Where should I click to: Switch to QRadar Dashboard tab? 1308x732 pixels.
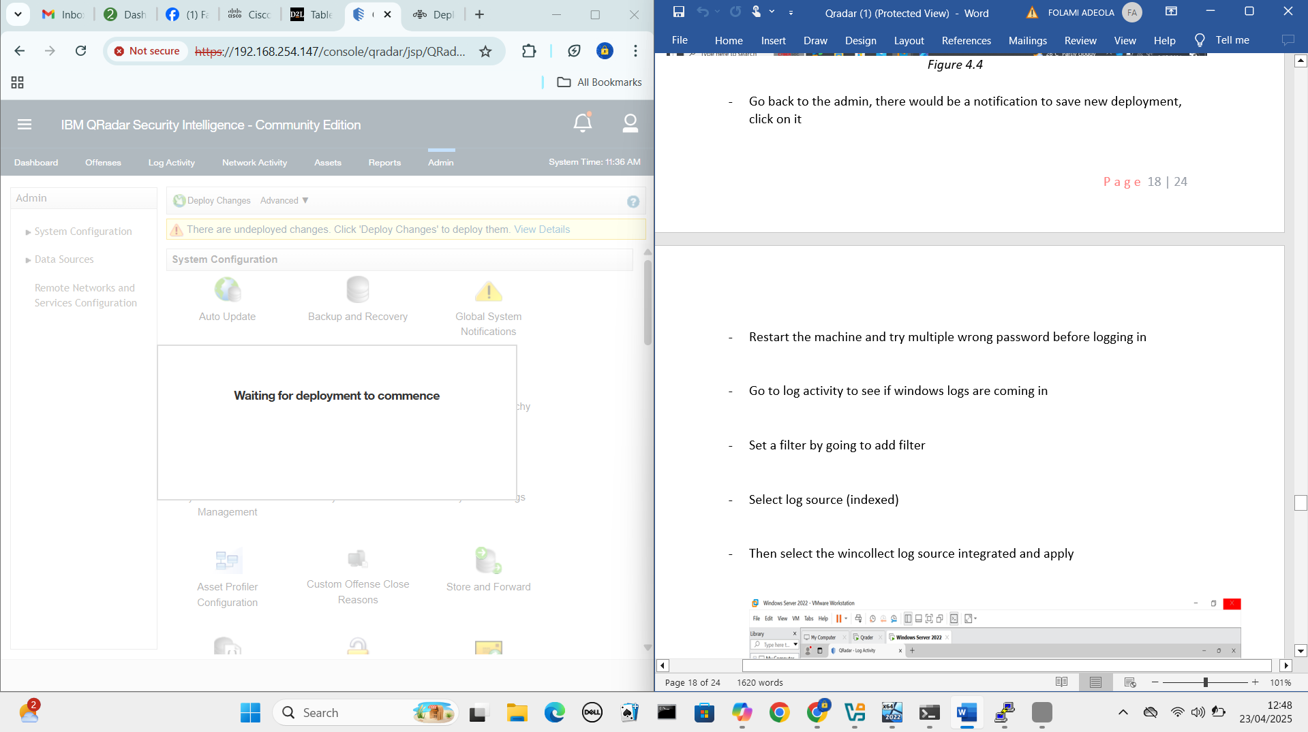click(36, 162)
